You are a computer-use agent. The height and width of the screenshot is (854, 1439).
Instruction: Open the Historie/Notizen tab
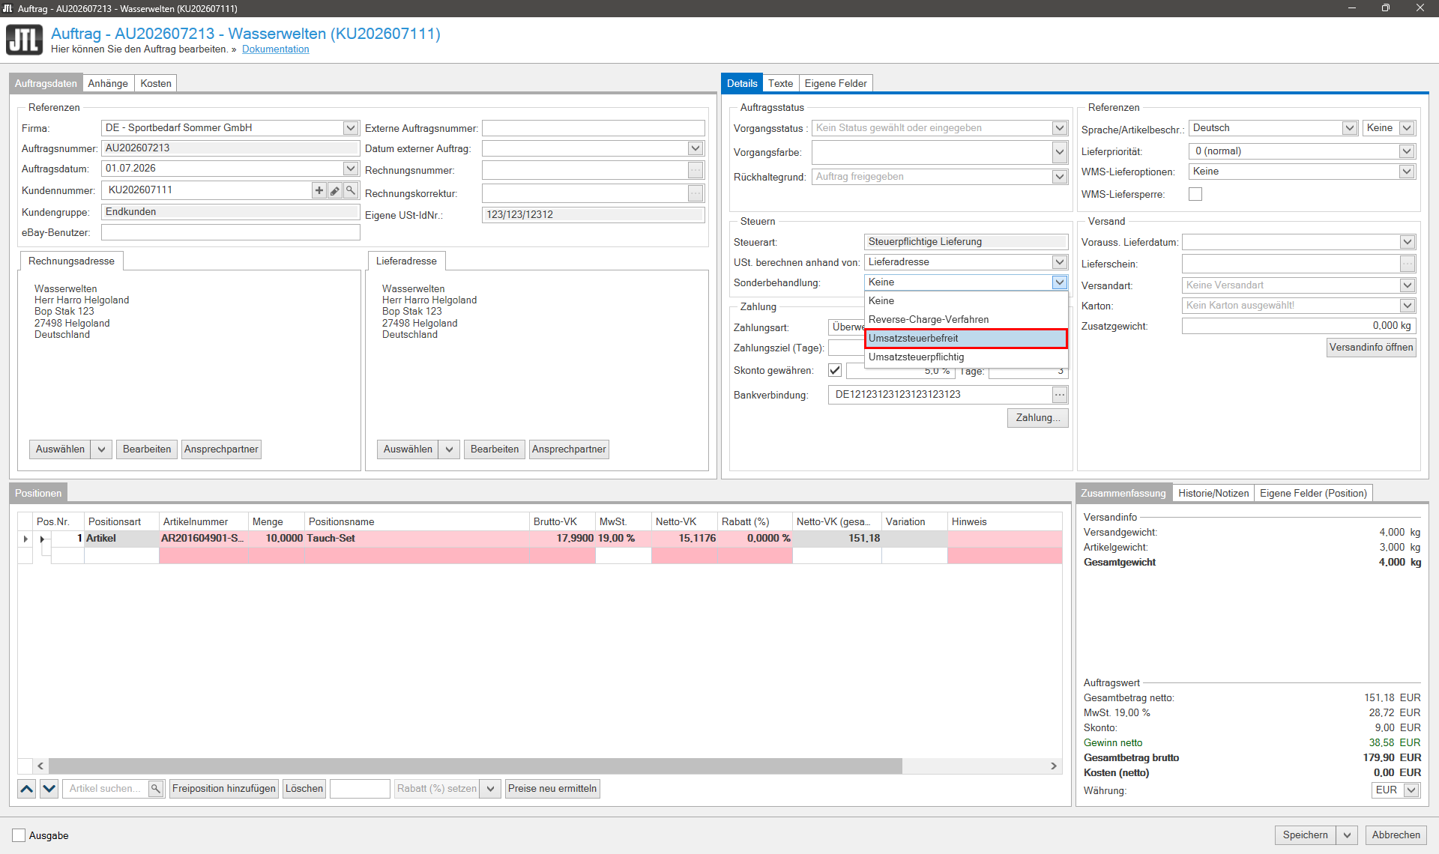click(x=1213, y=493)
